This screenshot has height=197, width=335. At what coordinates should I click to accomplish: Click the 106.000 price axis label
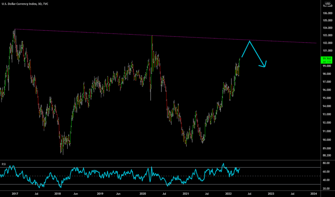pyautogui.click(x=327, y=13)
